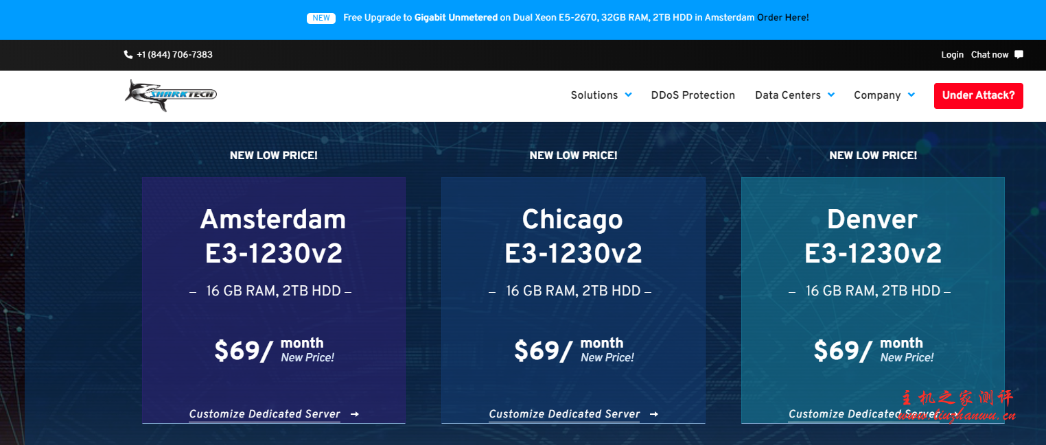
Task: Open Chicago's Customize Dedicated Server link
Action: 564,414
